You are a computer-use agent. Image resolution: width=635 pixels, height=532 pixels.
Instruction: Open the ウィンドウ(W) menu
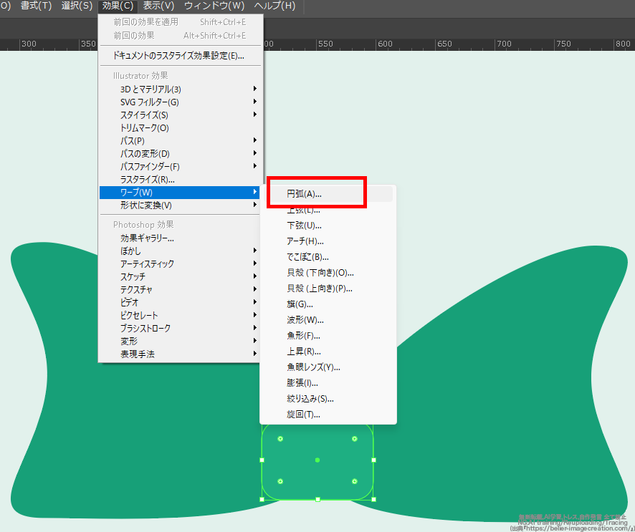click(214, 6)
